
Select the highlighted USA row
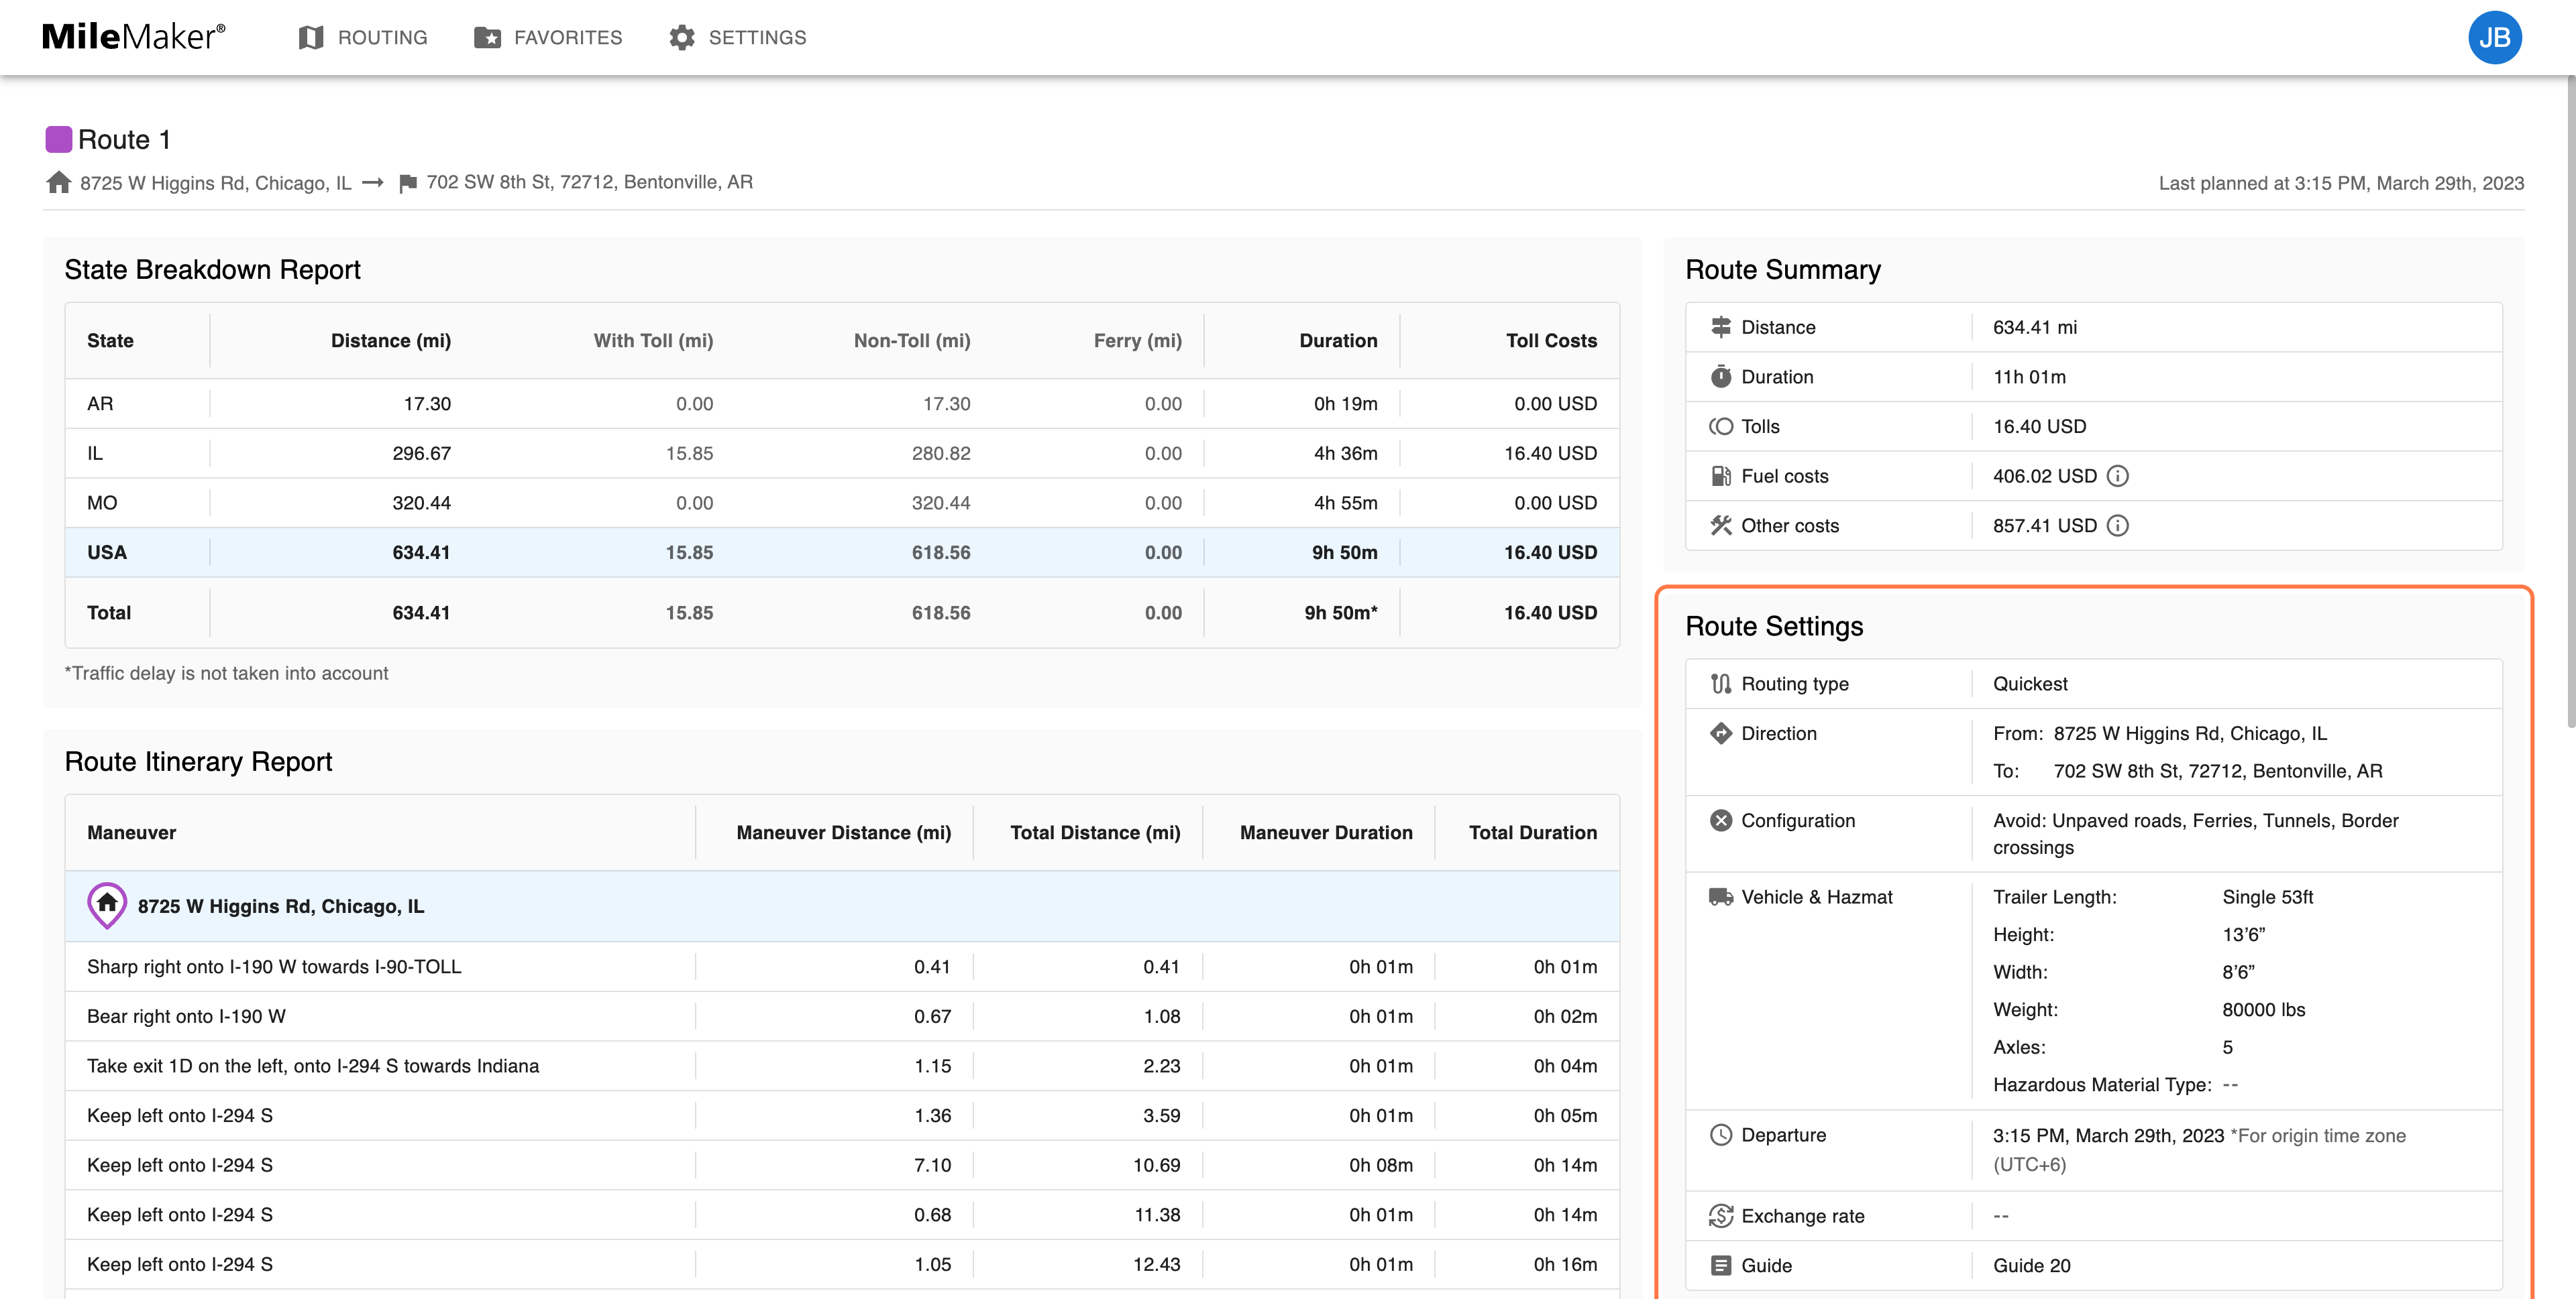click(x=842, y=552)
